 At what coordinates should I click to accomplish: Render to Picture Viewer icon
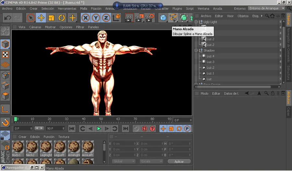pyautogui.click(x=139, y=18)
